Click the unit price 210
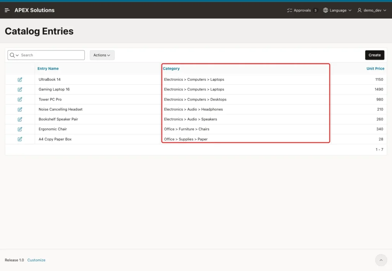Image resolution: width=392 pixels, height=271 pixels. [x=380, y=109]
